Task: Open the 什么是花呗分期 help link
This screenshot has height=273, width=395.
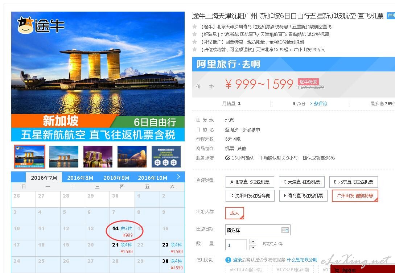Action: tap(302, 260)
